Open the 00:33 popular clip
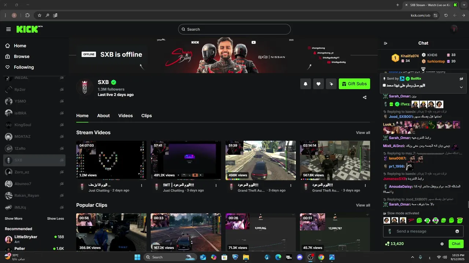This screenshot has width=469, height=263. [186, 232]
